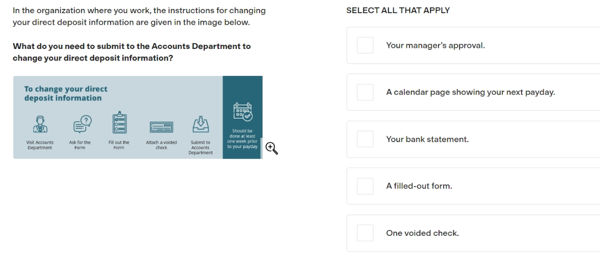This screenshot has height=259, width=600.
Task: Open the direct deposit instructions image
Action: coord(138,117)
